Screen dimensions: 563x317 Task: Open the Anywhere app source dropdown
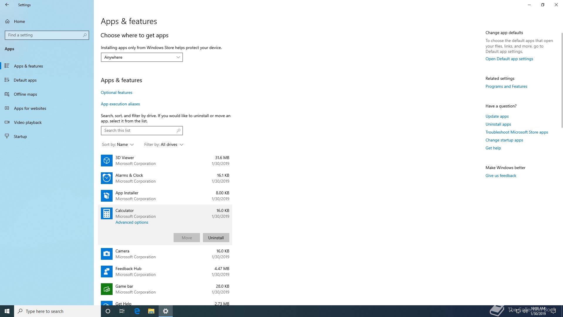[142, 57]
